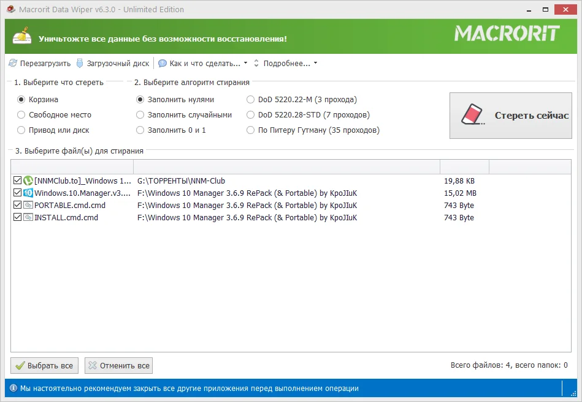The height and width of the screenshot is (402, 582).
Task: Open the Как и что сделать... menu
Action: click(x=203, y=63)
